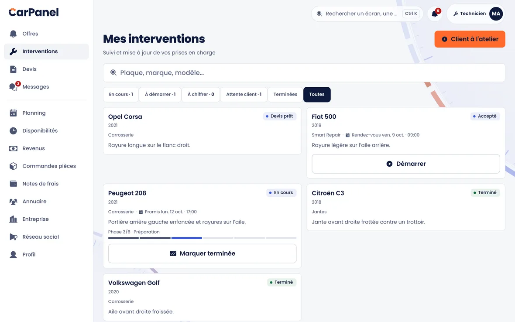515x322 pixels.
Task: Click the Planning calendar icon
Action: tap(13, 113)
